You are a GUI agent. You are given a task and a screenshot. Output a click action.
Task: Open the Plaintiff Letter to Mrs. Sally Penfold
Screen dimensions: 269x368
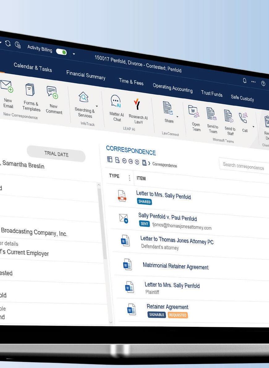click(x=172, y=285)
